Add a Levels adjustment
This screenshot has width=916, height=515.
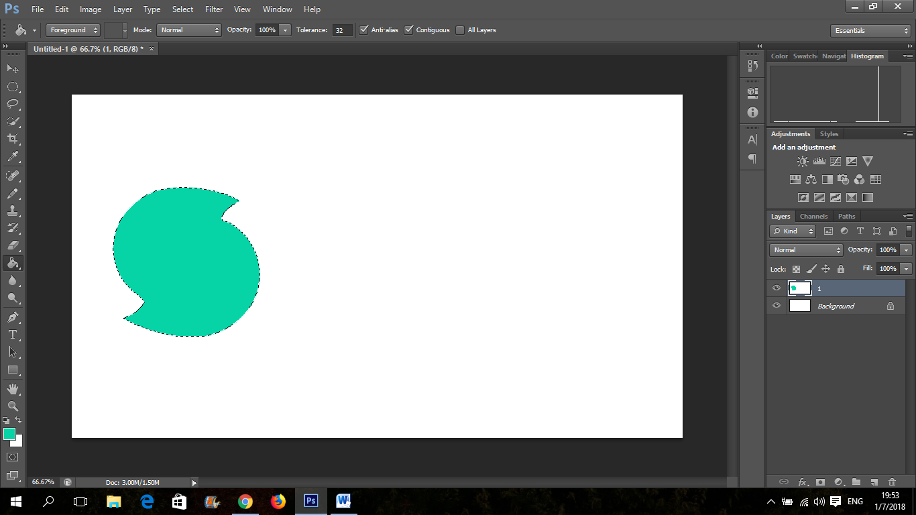pyautogui.click(x=819, y=161)
